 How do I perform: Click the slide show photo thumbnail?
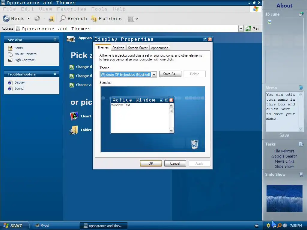click(x=284, y=199)
